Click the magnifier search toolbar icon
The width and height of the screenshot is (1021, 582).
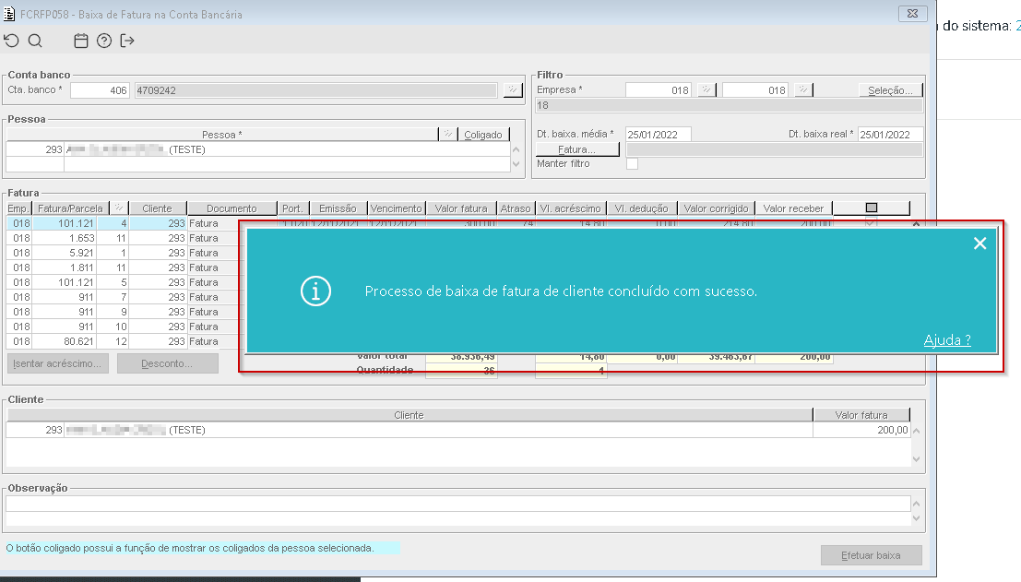[x=35, y=41]
